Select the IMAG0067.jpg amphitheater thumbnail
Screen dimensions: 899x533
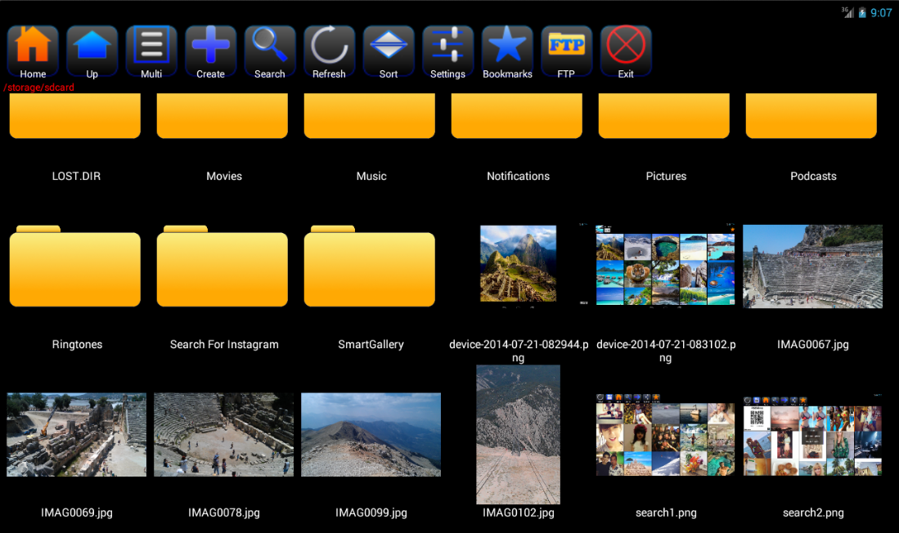coord(812,266)
